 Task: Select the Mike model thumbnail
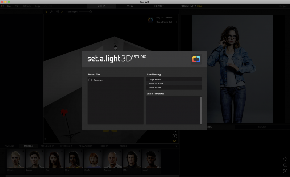point(132,159)
